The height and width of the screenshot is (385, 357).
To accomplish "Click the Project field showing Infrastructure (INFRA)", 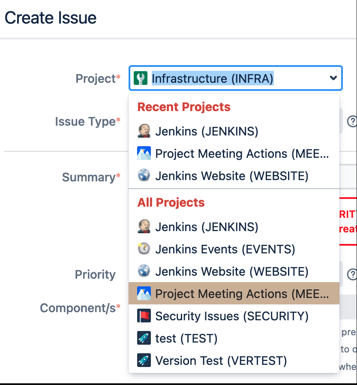I will [x=236, y=78].
